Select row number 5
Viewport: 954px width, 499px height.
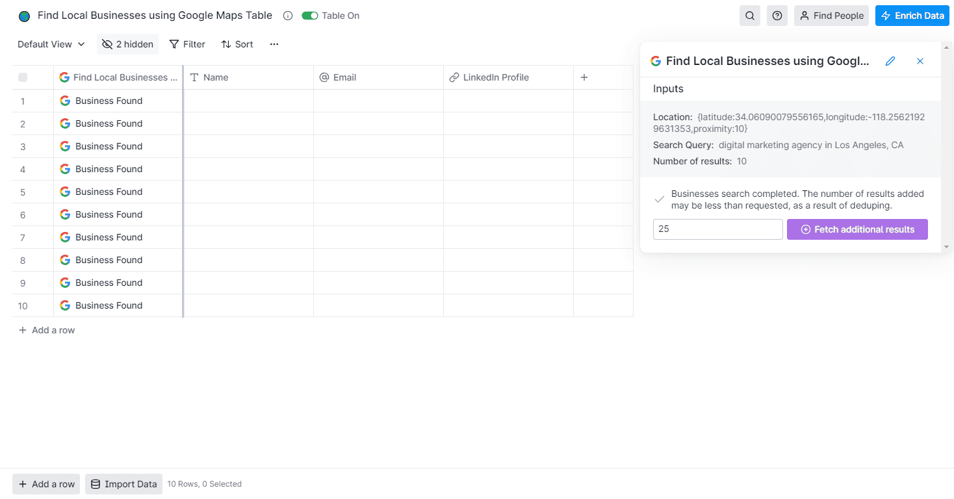coord(23,192)
